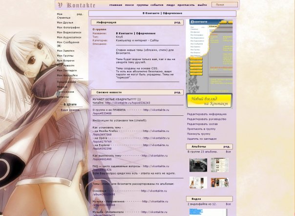
Task: Focus the Поиск search field
Action: (225, 5)
